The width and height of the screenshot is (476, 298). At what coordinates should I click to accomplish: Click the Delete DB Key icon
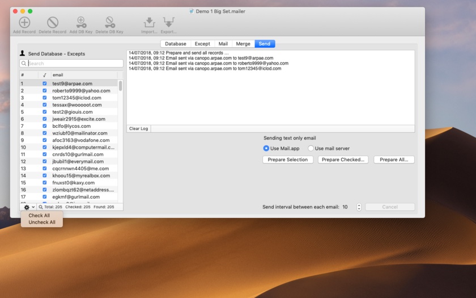click(109, 23)
